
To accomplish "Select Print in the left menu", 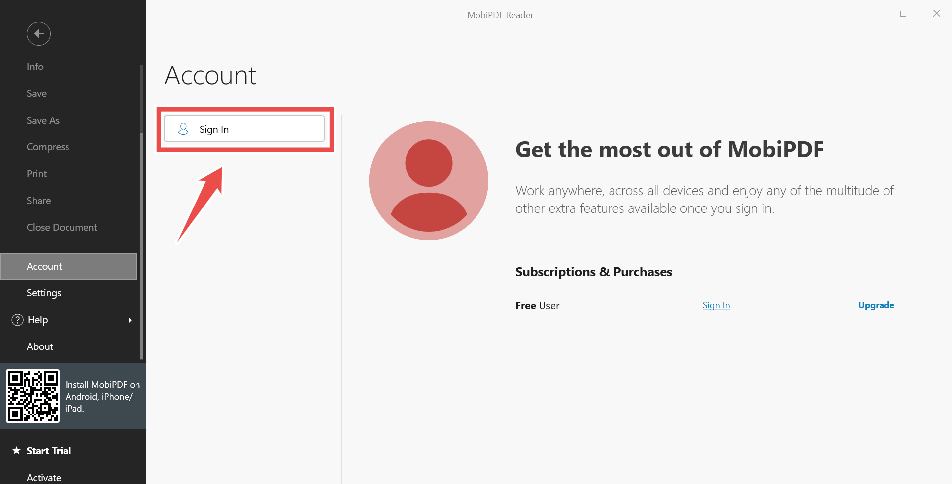I will coord(37,174).
